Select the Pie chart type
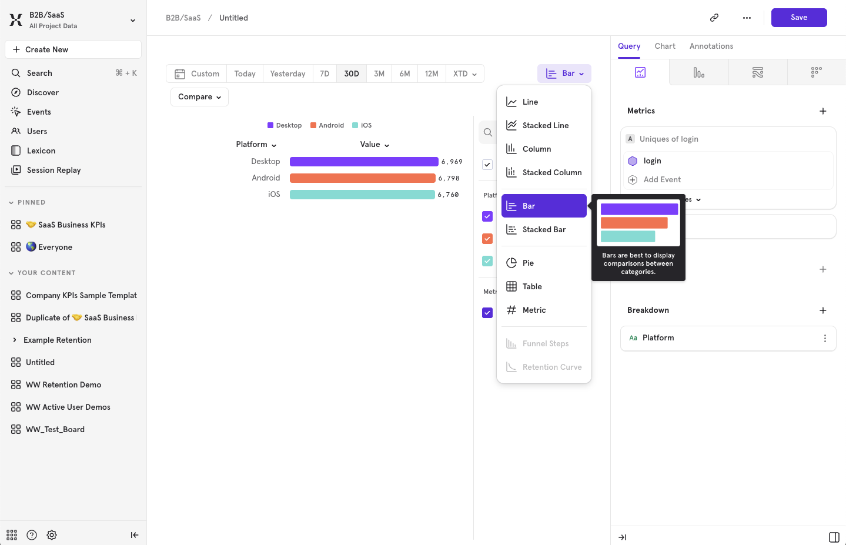The width and height of the screenshot is (846, 545). 529,263
